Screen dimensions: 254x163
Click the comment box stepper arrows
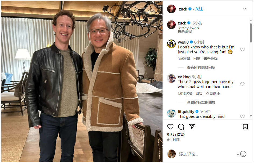(x=238, y=154)
